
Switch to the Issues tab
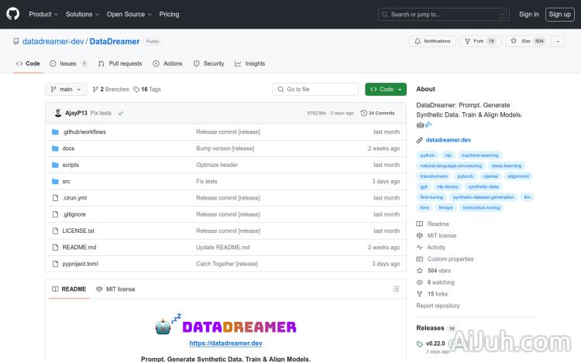[68, 63]
